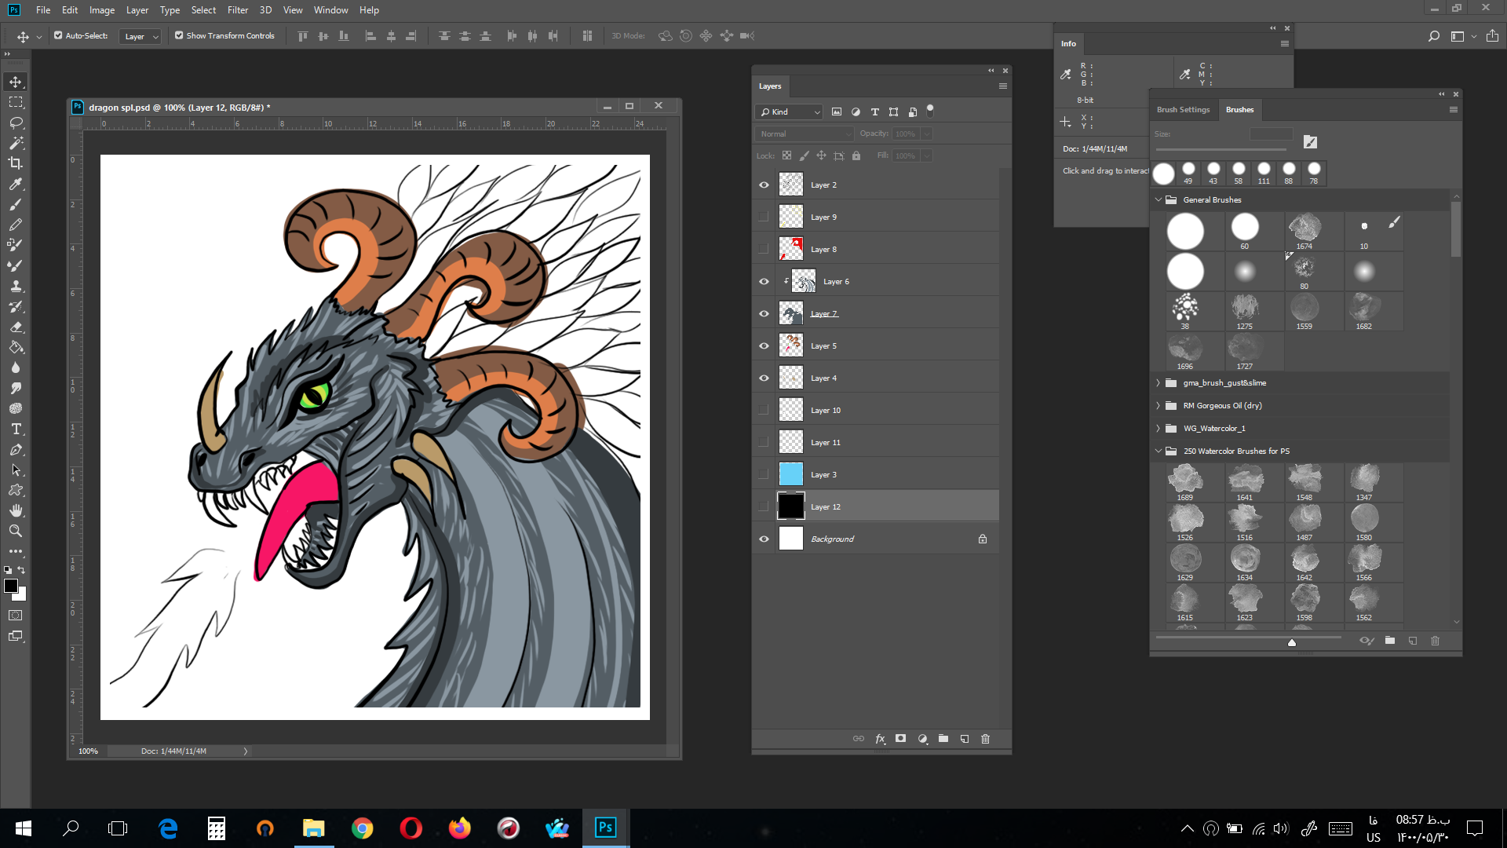Screen dimensions: 1507x848
Task: Collapse the General Brushes folder
Action: 1158,199
